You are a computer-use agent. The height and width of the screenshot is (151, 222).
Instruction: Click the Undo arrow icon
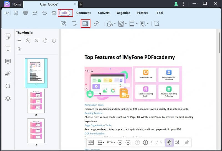[x=44, y=13]
